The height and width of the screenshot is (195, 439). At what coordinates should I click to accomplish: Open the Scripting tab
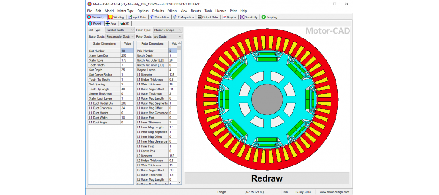coord(270,17)
